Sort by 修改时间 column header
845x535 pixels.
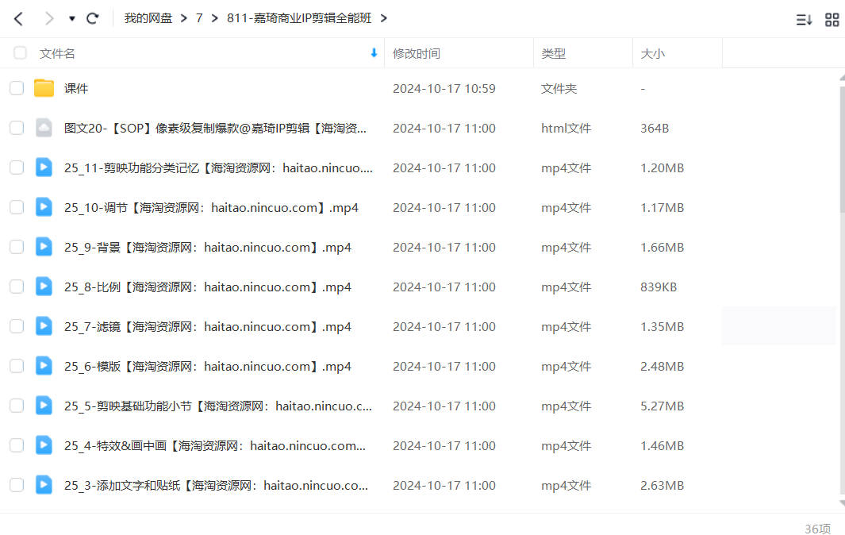(417, 53)
